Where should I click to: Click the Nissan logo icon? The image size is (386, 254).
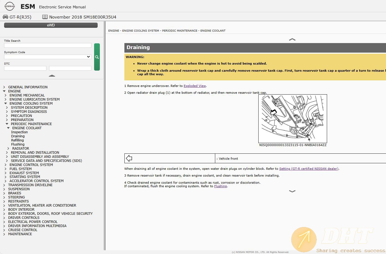tap(10, 6)
